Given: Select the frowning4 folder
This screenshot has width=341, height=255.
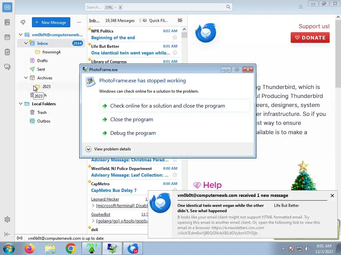Looking at the screenshot, I should [51, 52].
